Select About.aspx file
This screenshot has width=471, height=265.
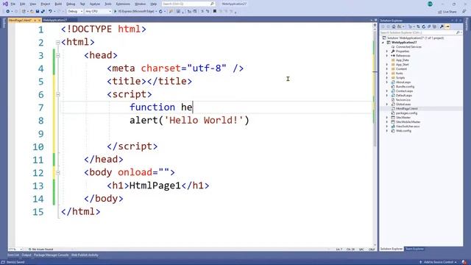coord(403,82)
